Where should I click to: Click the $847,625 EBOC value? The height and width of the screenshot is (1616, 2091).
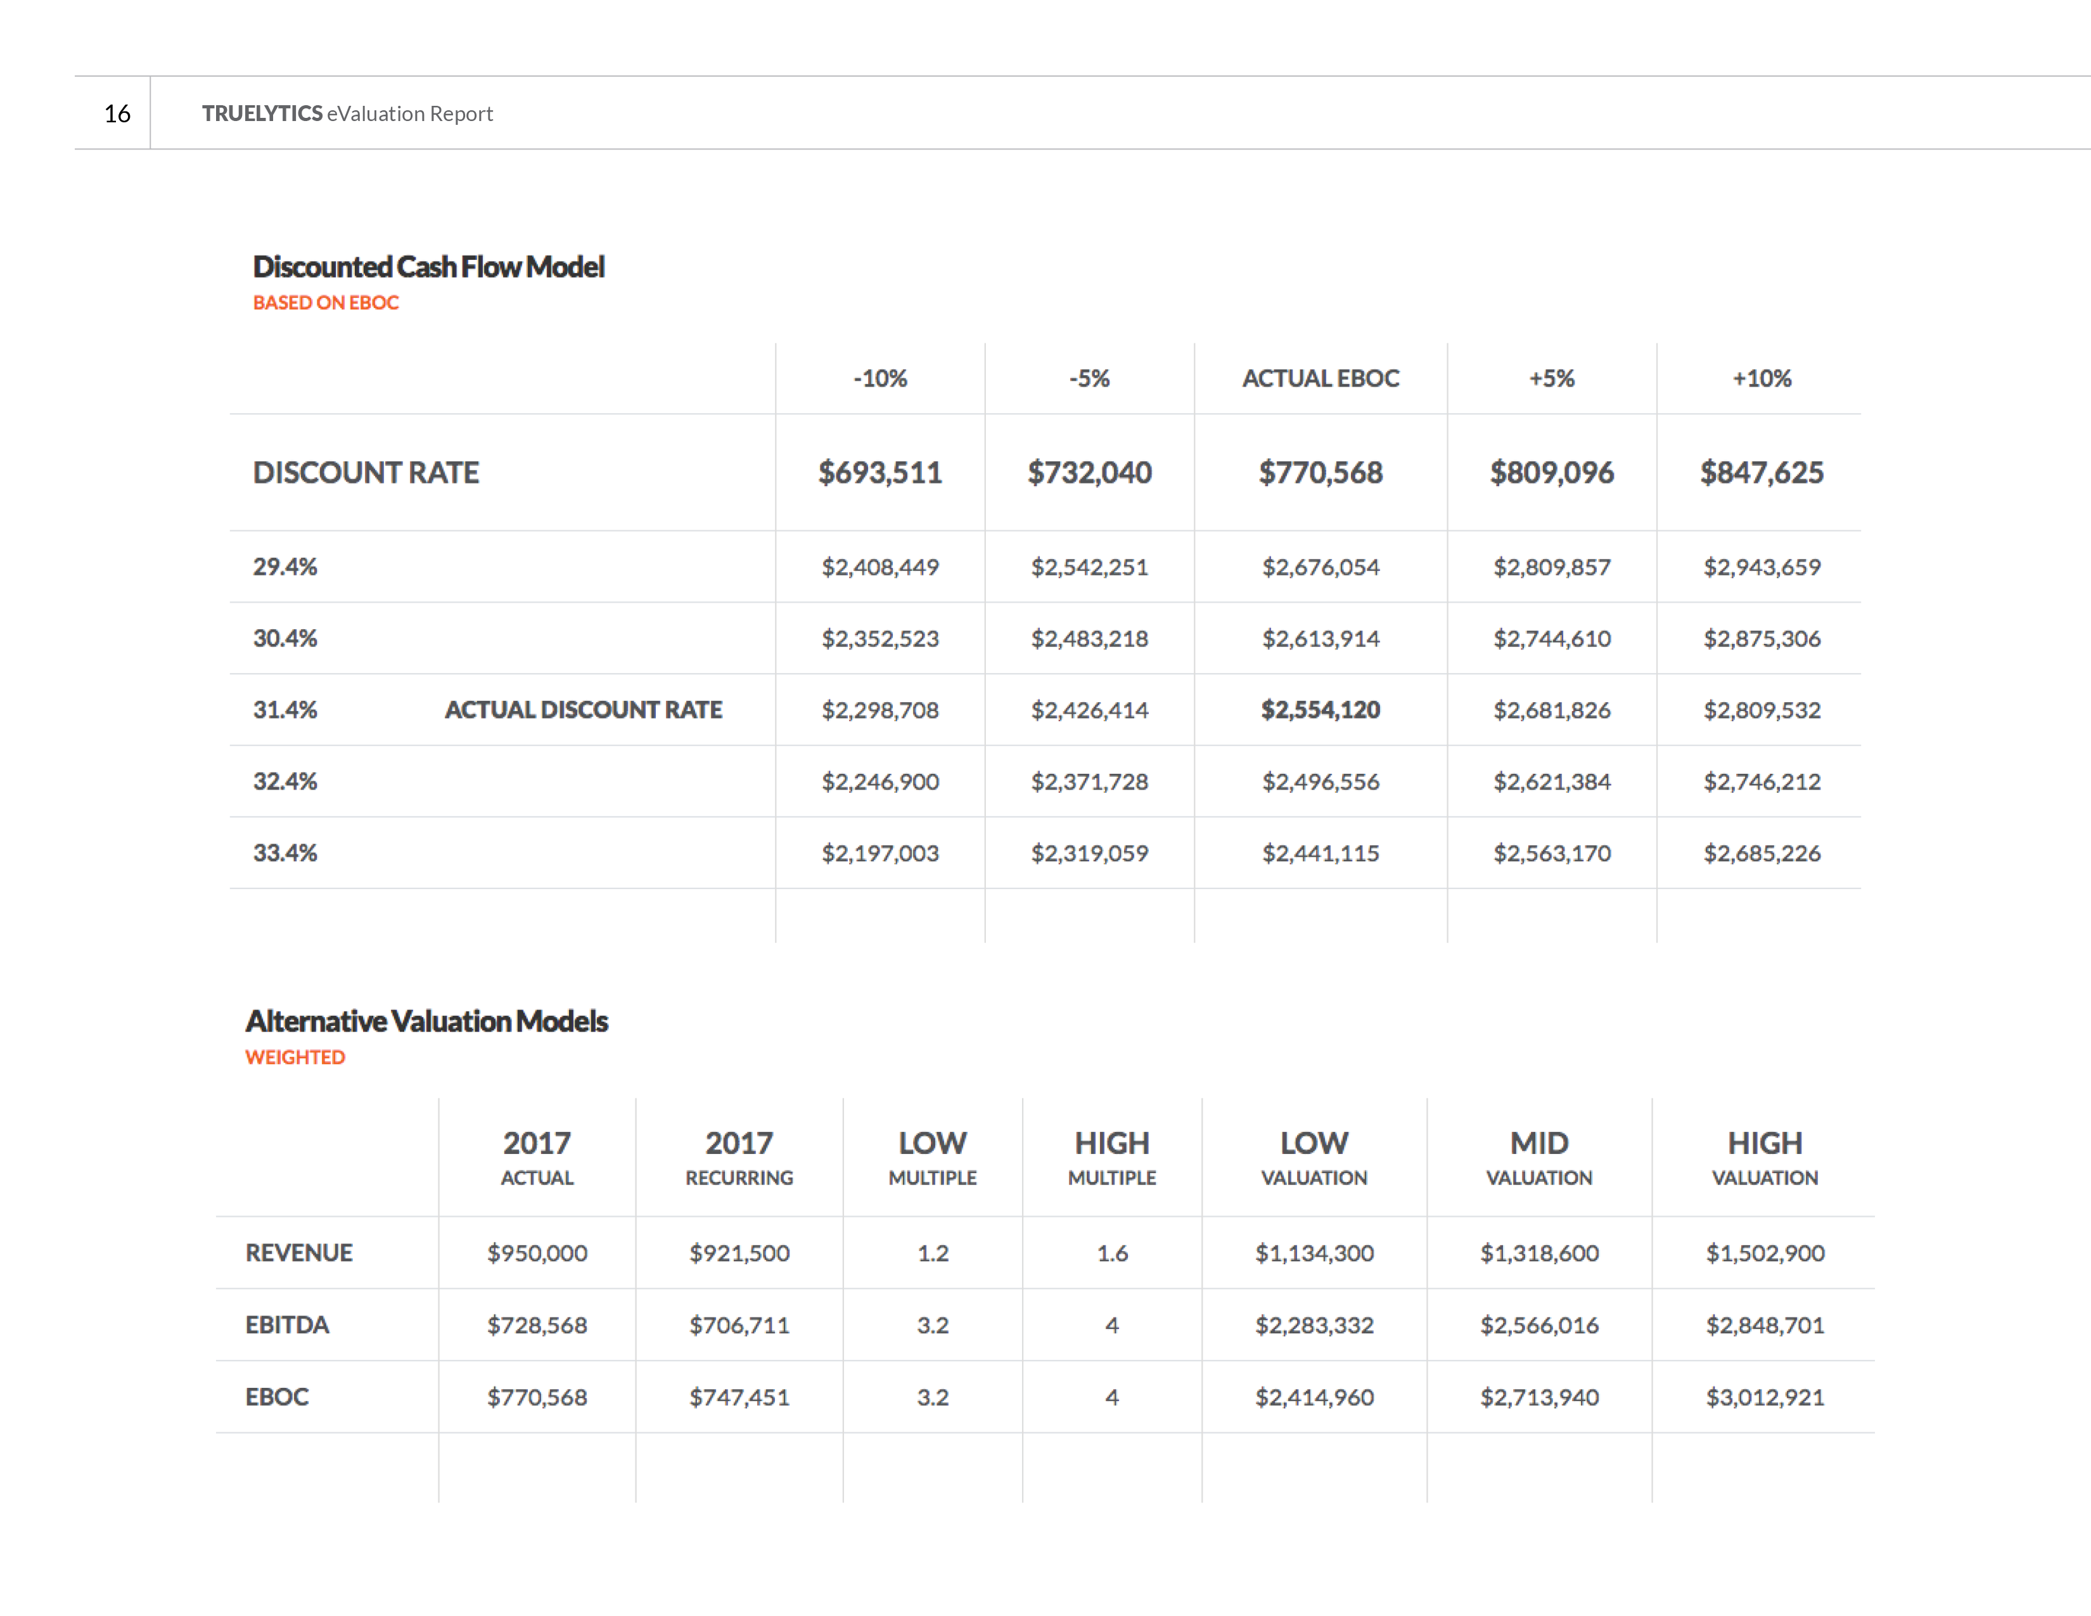(x=1762, y=473)
